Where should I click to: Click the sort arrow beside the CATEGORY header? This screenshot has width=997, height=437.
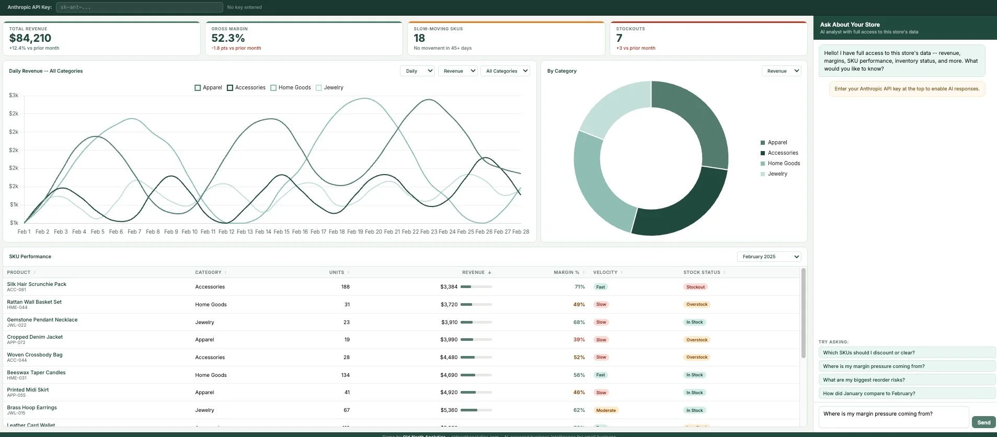(226, 272)
